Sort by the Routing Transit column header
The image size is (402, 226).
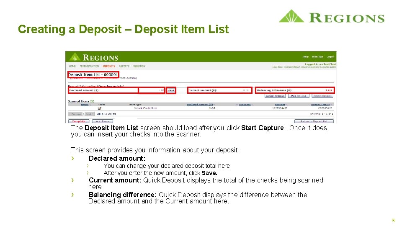click(x=320, y=105)
